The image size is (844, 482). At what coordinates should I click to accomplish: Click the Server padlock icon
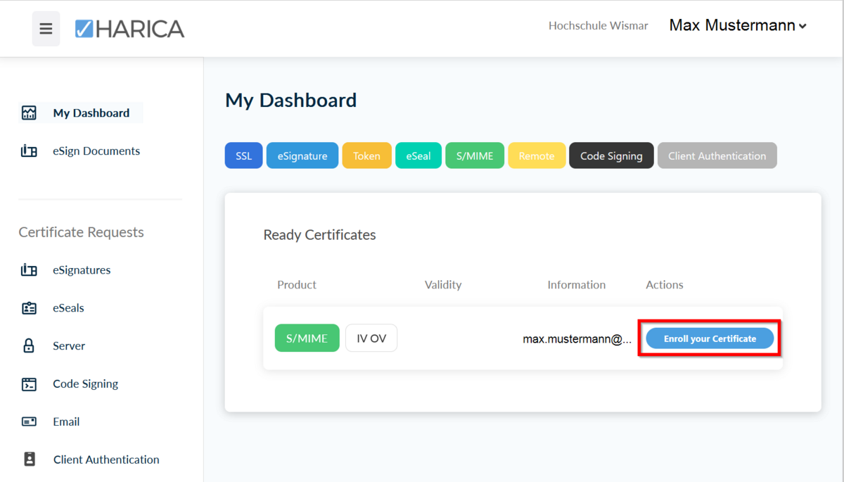click(x=29, y=346)
